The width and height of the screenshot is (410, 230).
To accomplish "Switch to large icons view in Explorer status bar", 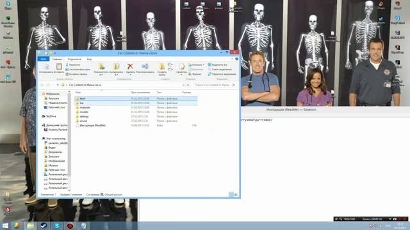I will click(236, 194).
